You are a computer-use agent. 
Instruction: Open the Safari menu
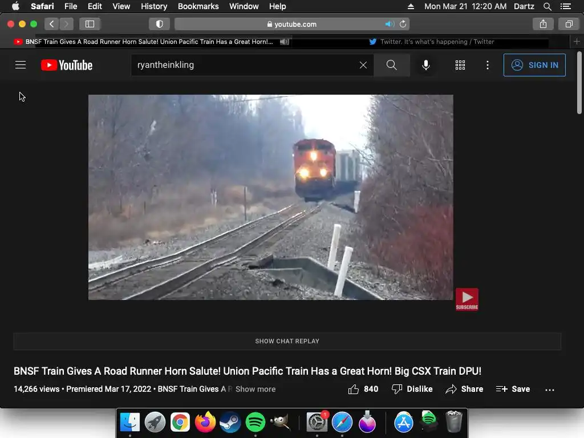click(42, 6)
